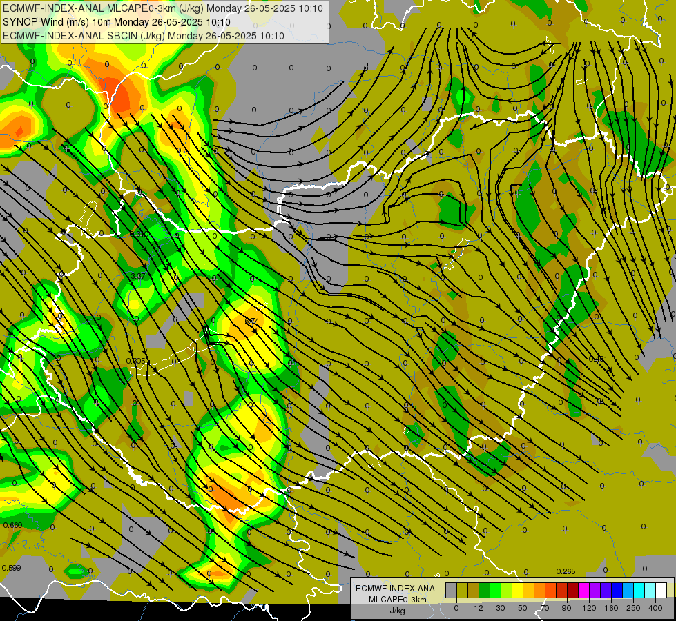Select the gray swatch in the legend
This screenshot has width=676, height=621.
coord(452,591)
